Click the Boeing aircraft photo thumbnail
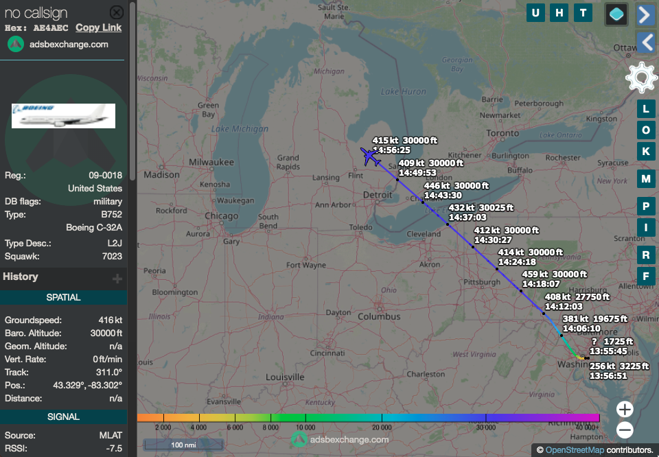 63,116
